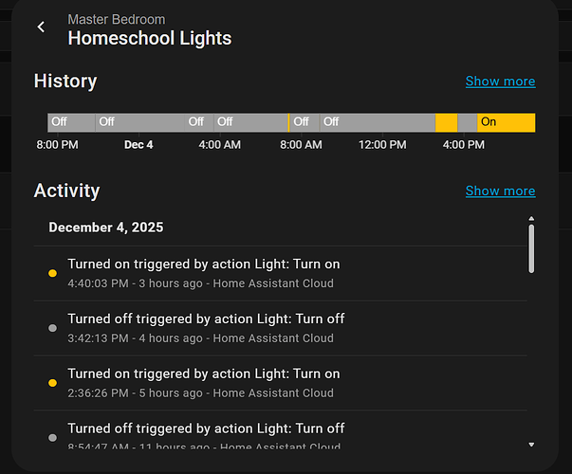The width and height of the screenshot is (572, 474).
Task: Click the yellow dot beside the 4:40:03 PM entry
Action: (52, 273)
